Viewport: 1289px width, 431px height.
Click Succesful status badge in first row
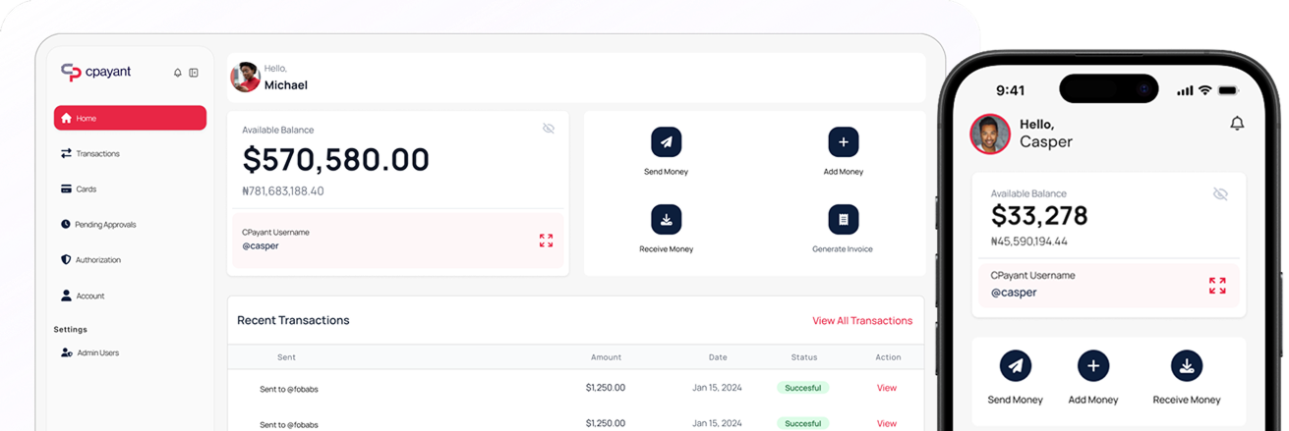coord(803,388)
